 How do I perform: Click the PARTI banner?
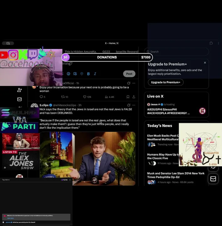[19, 126]
